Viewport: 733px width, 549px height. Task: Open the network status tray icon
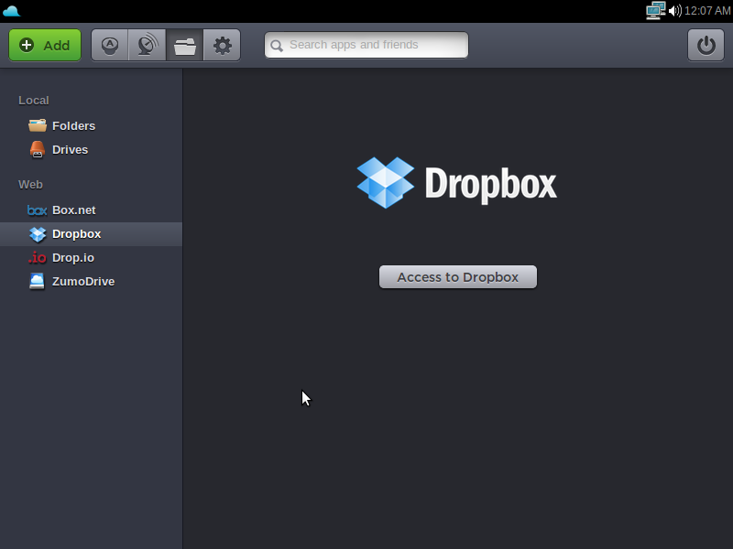[x=654, y=11]
